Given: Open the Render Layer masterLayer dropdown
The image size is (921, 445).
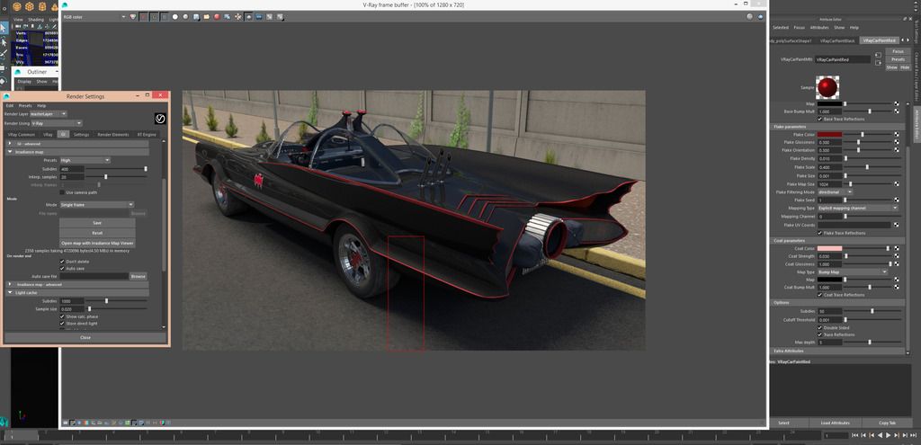Looking at the screenshot, I should [x=49, y=114].
